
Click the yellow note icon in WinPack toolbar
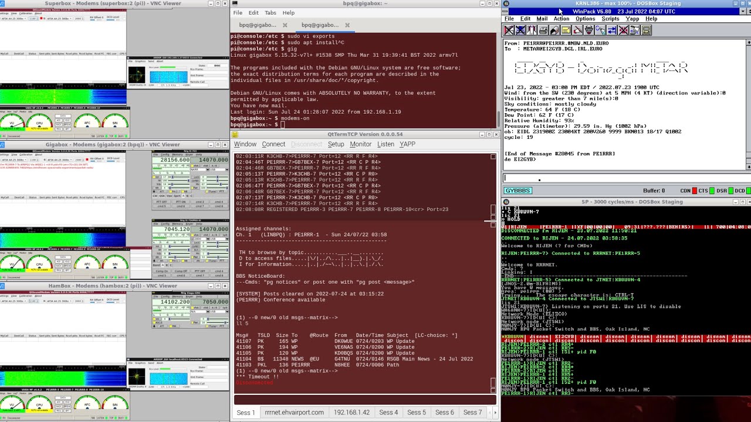(566, 30)
